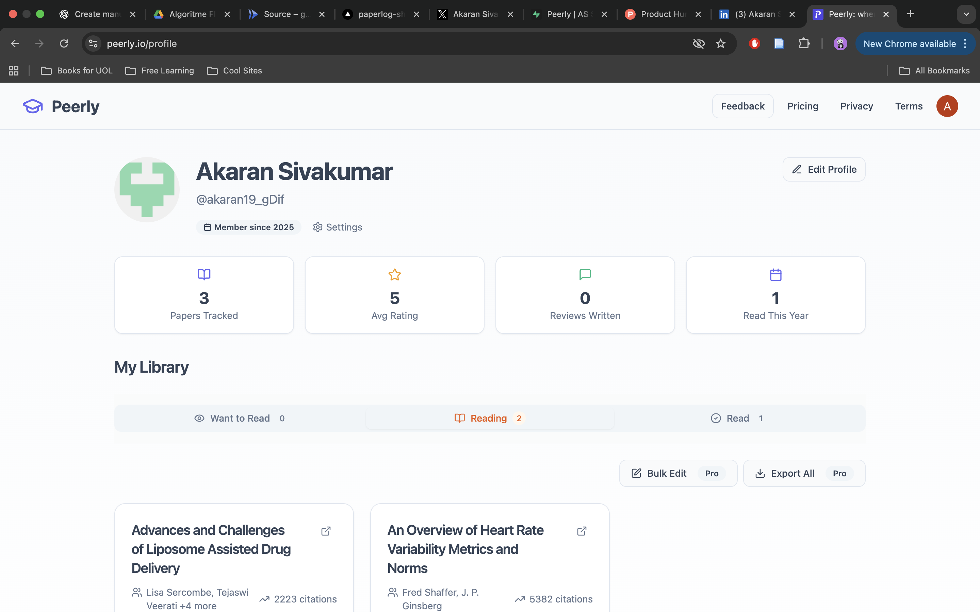Click the My Library heading
Screen dimensions: 980x612
pos(151,367)
